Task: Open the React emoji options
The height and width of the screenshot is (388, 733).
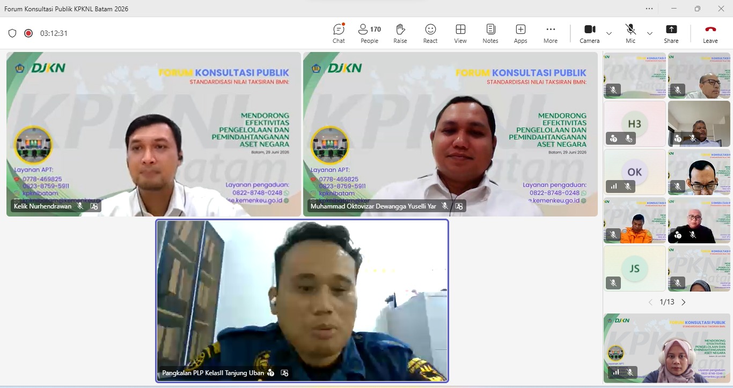Action: pyautogui.click(x=430, y=33)
